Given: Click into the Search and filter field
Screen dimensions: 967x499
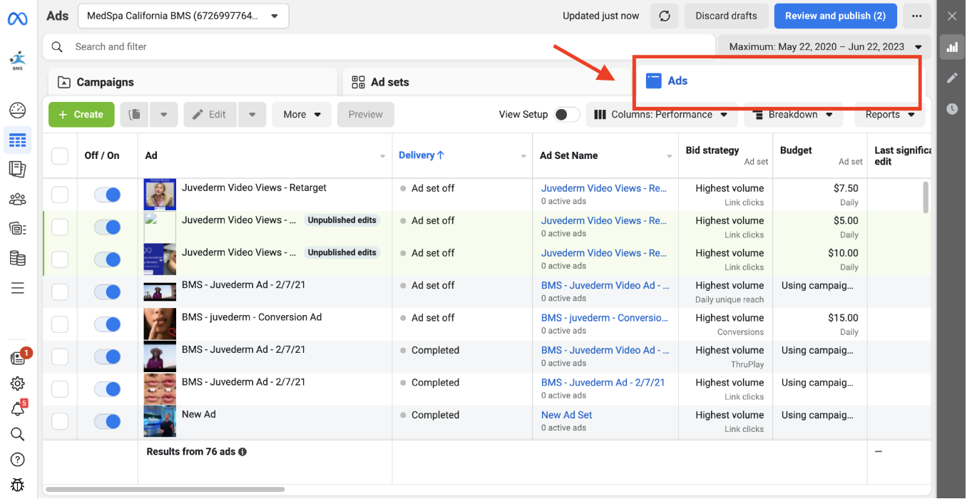Looking at the screenshot, I should pos(379,47).
